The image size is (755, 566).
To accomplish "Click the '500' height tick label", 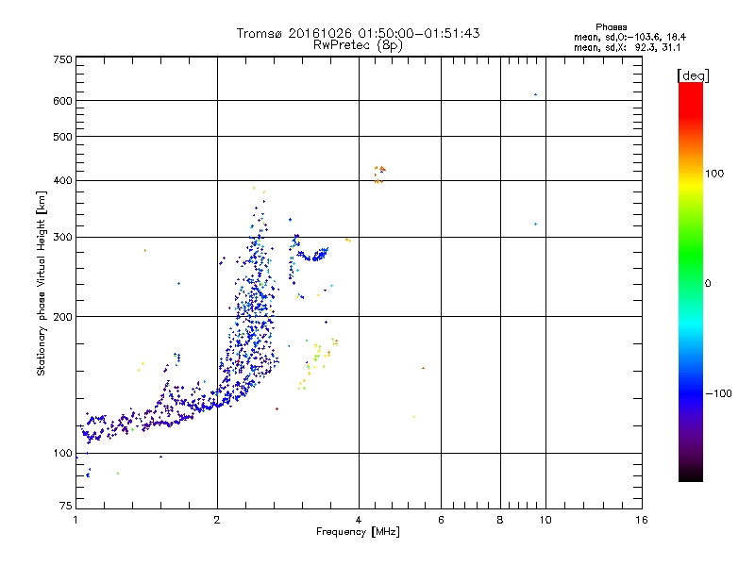I will point(62,137).
